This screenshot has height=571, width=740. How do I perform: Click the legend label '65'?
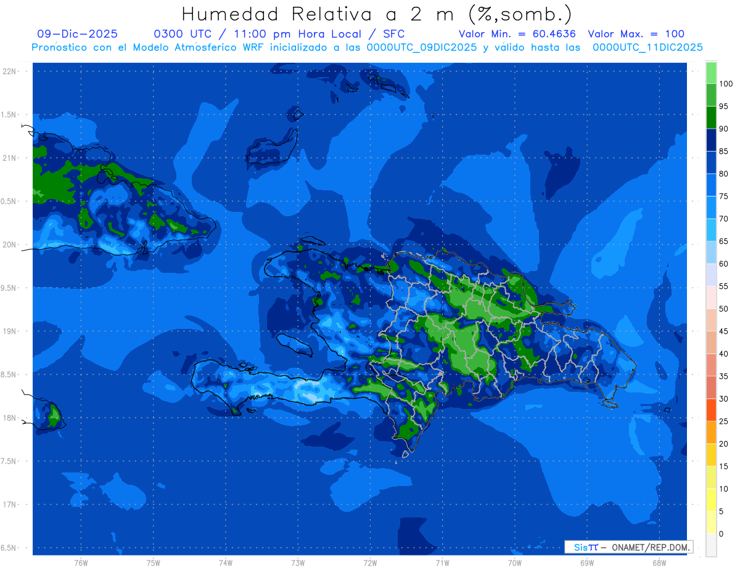pos(723,241)
